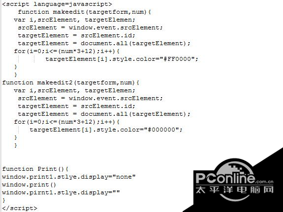The height and width of the screenshot is (212, 283).
Task: Click the first document.all(targetElement) line
Action: [104, 43]
